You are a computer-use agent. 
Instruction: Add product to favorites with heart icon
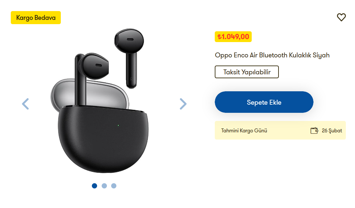coord(341,17)
